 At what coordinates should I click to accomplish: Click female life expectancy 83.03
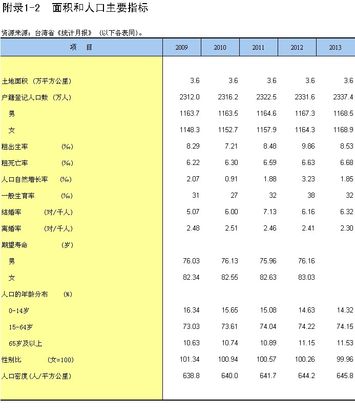click(x=306, y=277)
